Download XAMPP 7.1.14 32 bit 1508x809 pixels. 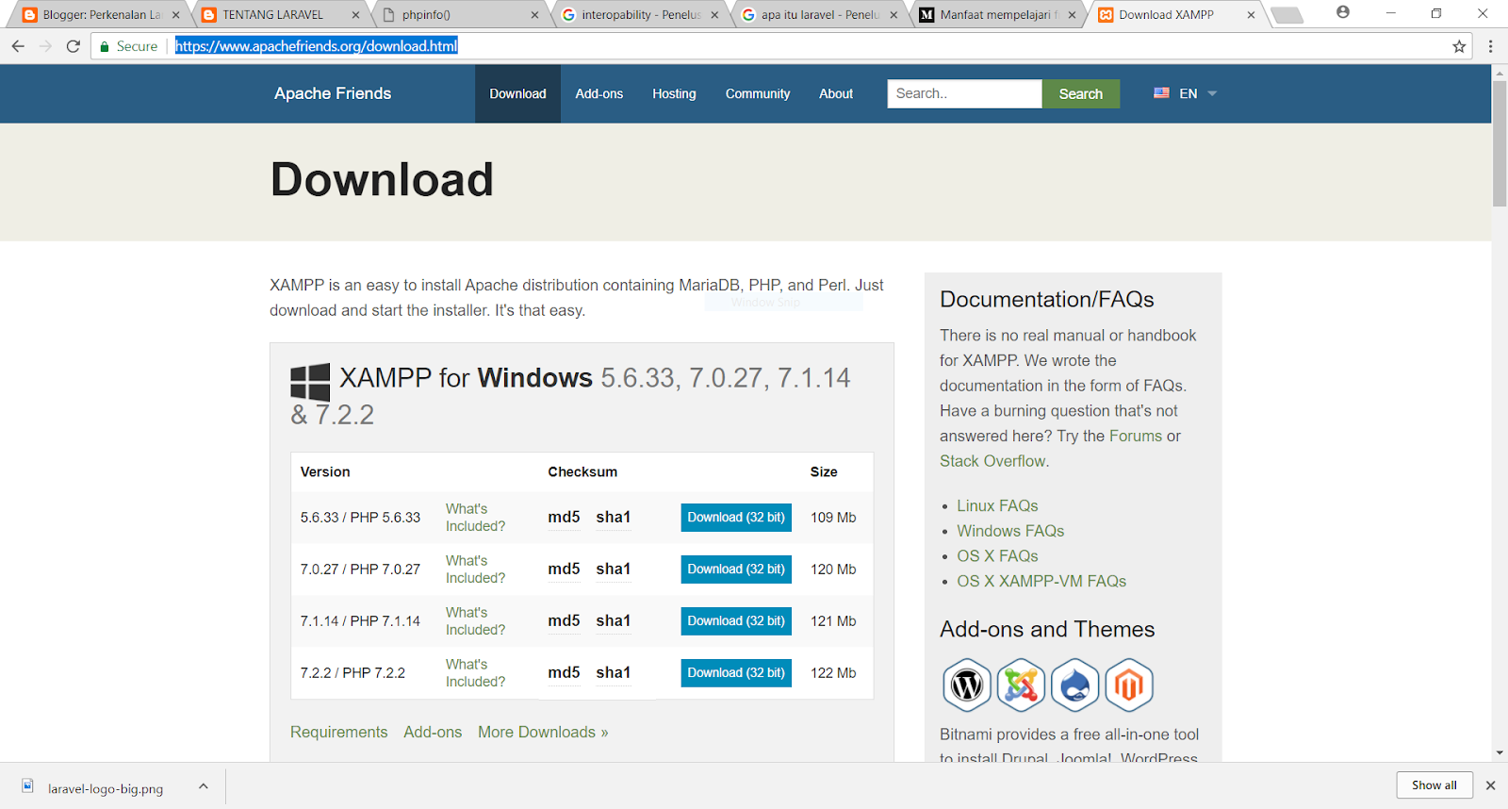click(736, 621)
